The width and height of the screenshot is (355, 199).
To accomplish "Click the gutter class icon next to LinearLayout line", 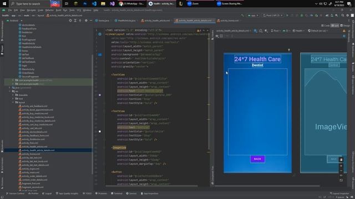I will tap(100, 34).
